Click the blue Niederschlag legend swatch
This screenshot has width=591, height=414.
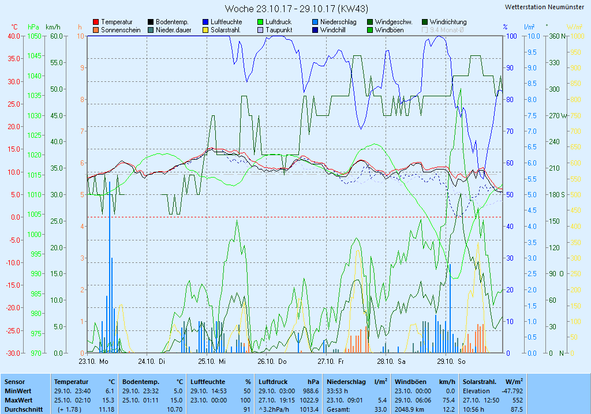315,22
